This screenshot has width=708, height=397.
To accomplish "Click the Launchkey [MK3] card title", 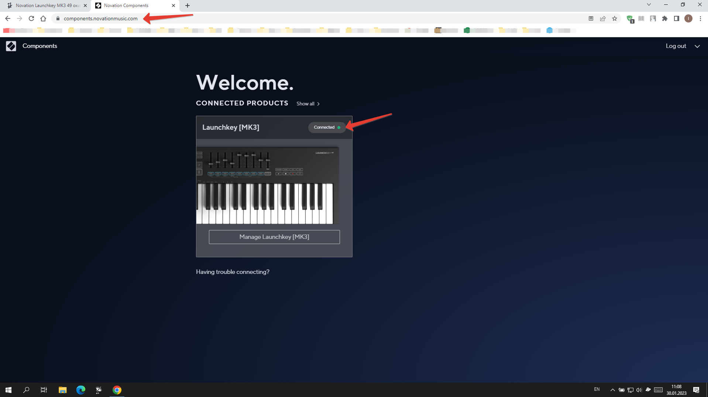I will click(231, 128).
